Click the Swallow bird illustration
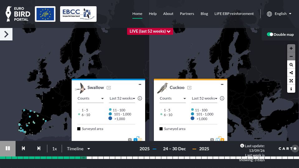Screen dimensions: 299x168 [x=80, y=88]
